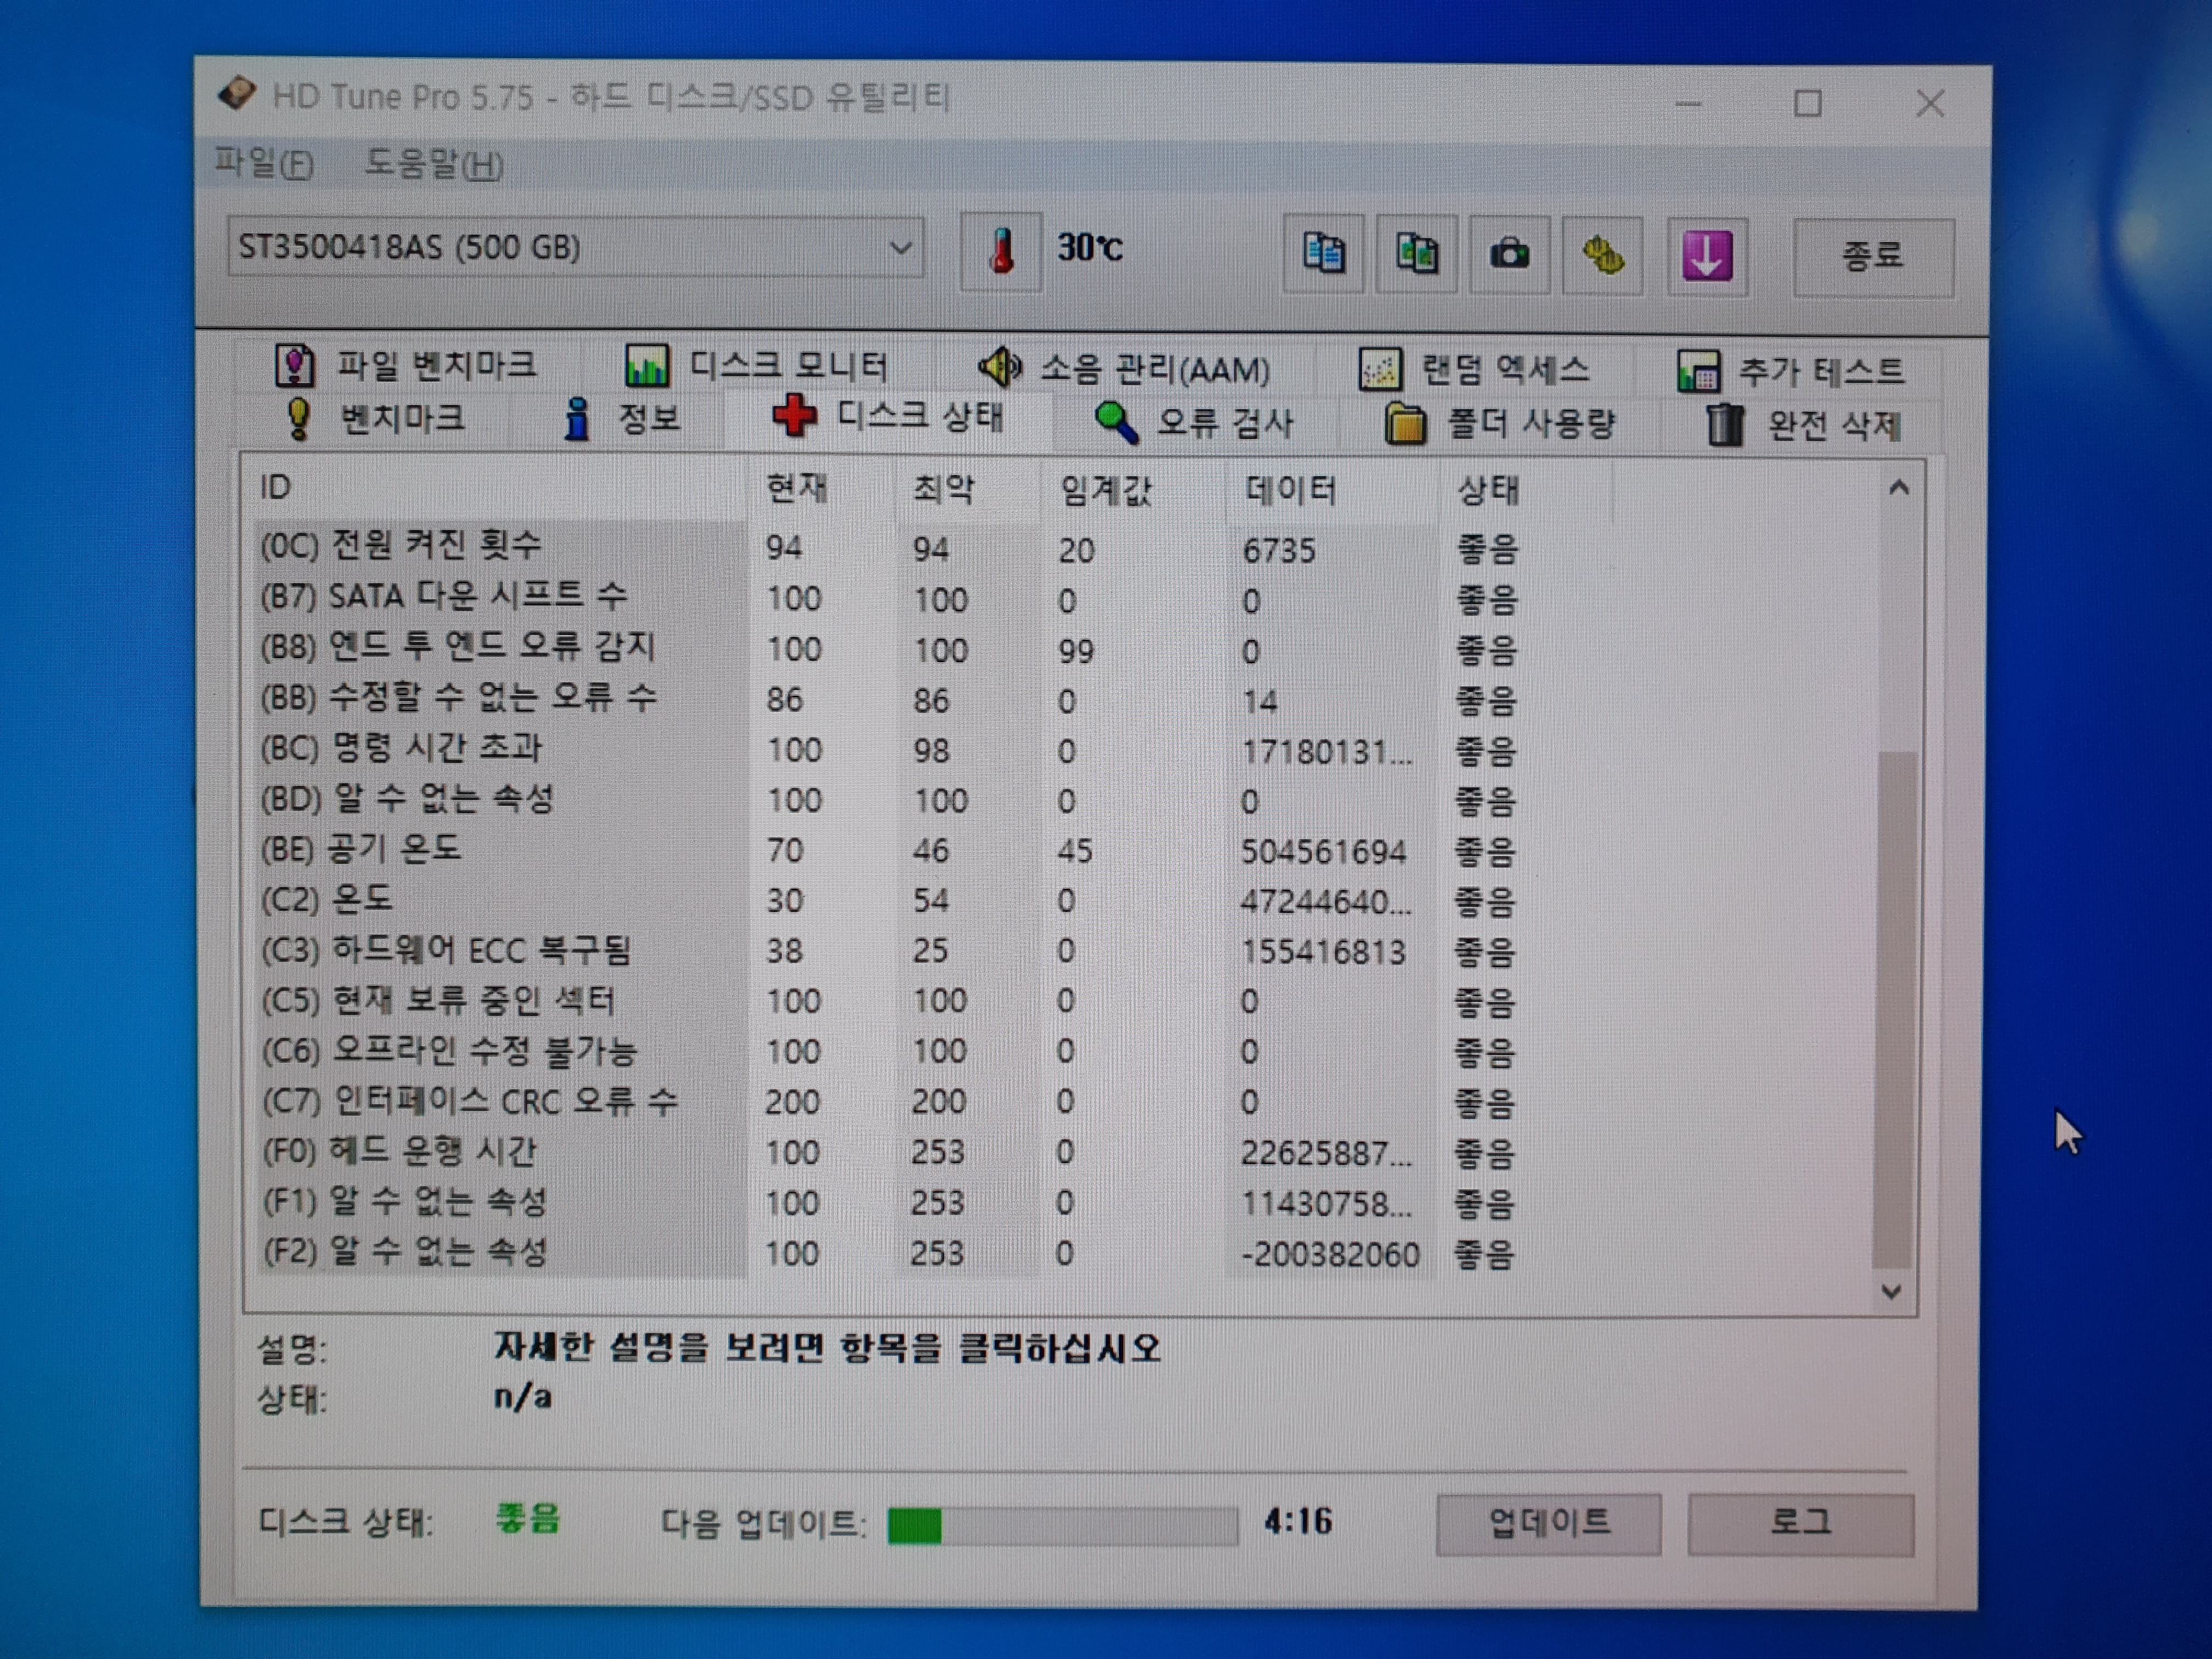The width and height of the screenshot is (2212, 1659).
Task: Open the 파일(F) menu
Action: (264, 163)
